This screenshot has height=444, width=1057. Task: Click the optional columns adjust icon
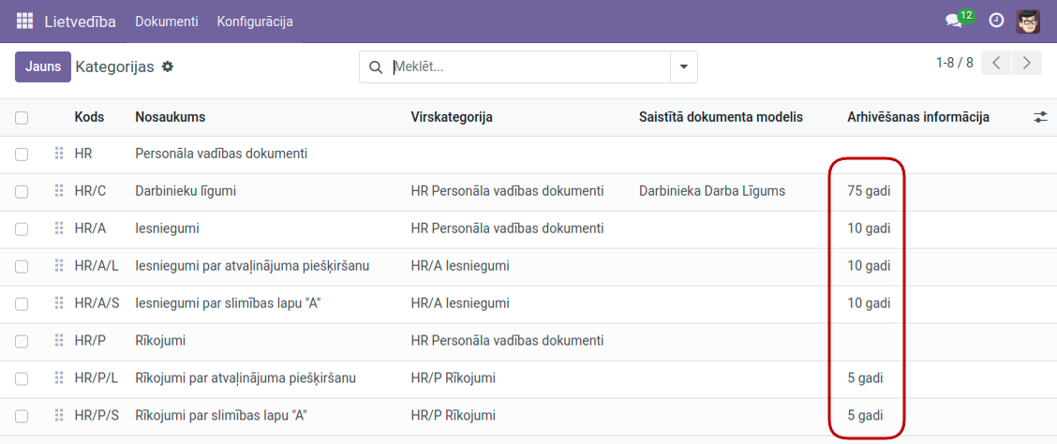click(1040, 117)
